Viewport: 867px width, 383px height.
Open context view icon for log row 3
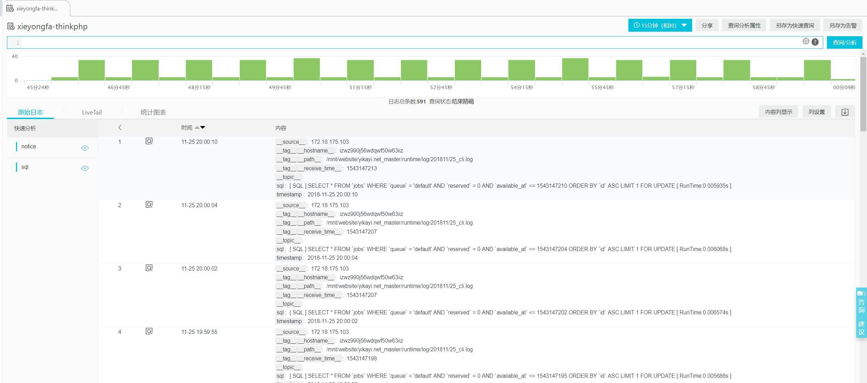pyautogui.click(x=149, y=268)
